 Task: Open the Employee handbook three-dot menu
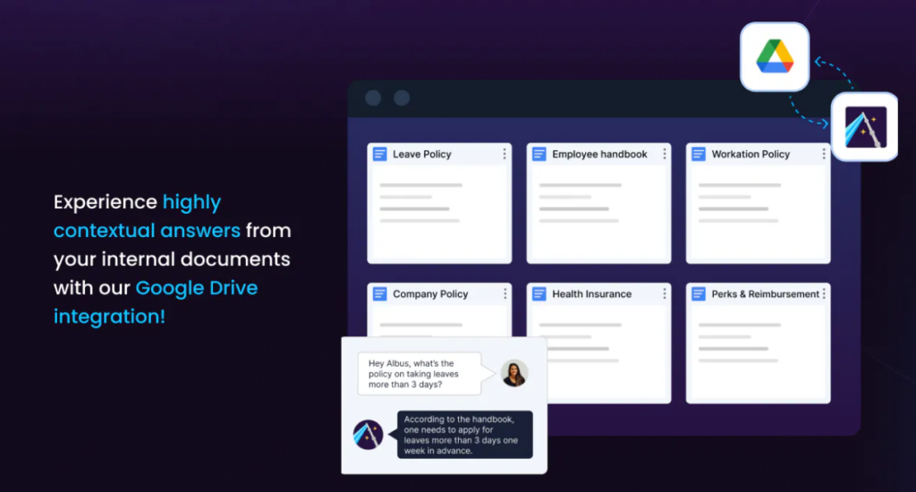[x=664, y=154]
